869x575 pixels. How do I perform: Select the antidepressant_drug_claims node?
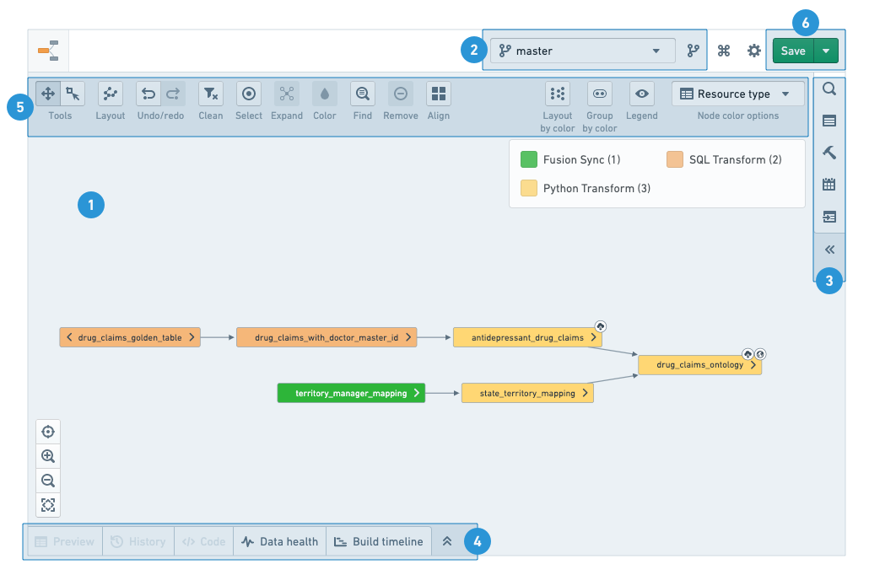coord(527,337)
